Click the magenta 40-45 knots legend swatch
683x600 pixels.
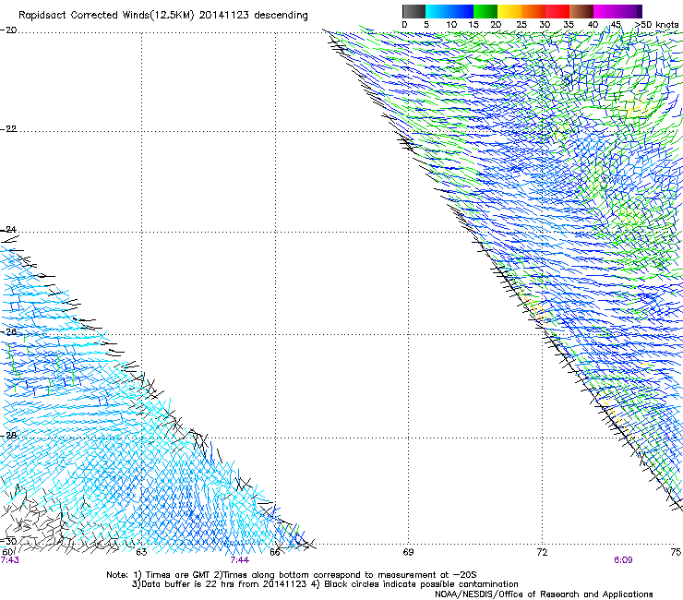(x=605, y=11)
